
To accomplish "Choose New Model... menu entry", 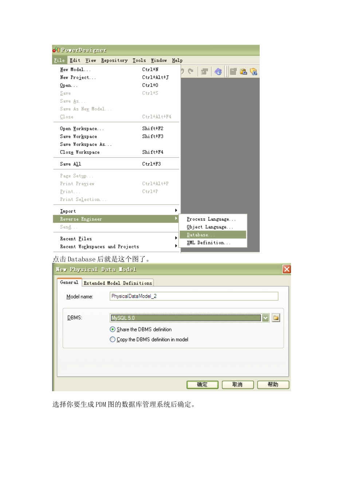I will click(116, 69).
